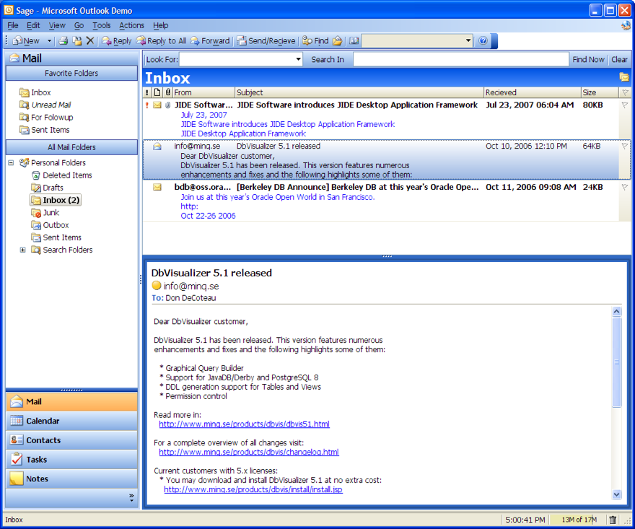Open the dbvis51.html link in the message
635x529 pixels.
[244, 424]
